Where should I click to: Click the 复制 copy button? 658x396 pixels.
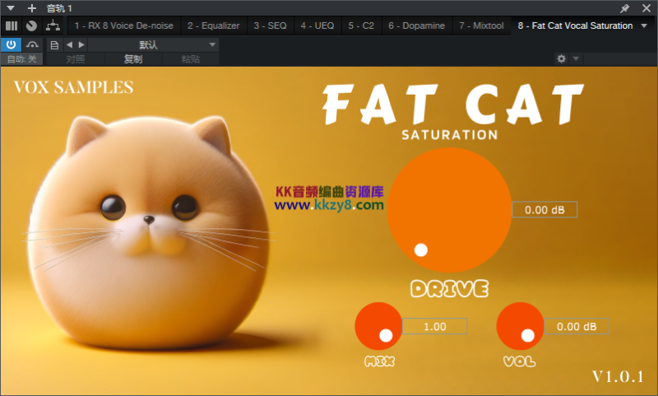[x=133, y=59]
